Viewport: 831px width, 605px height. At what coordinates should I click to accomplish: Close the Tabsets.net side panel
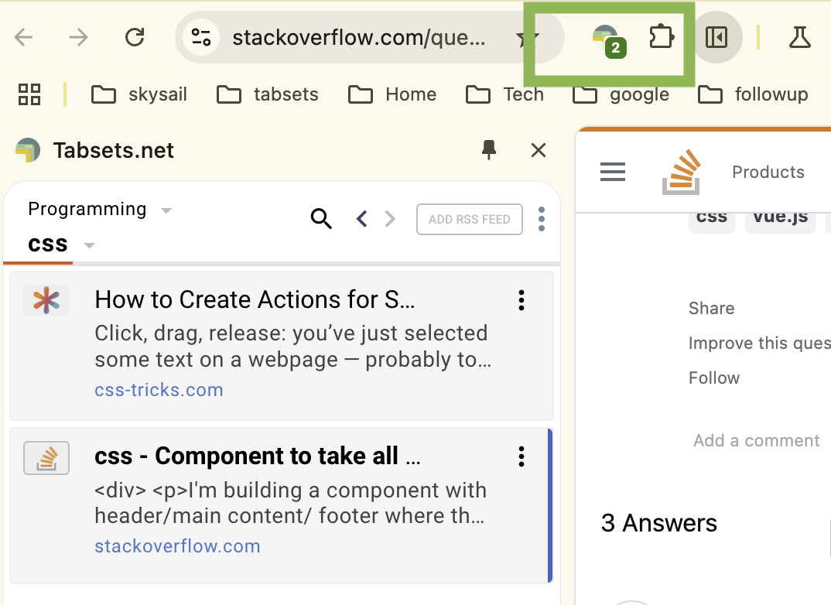pos(539,150)
